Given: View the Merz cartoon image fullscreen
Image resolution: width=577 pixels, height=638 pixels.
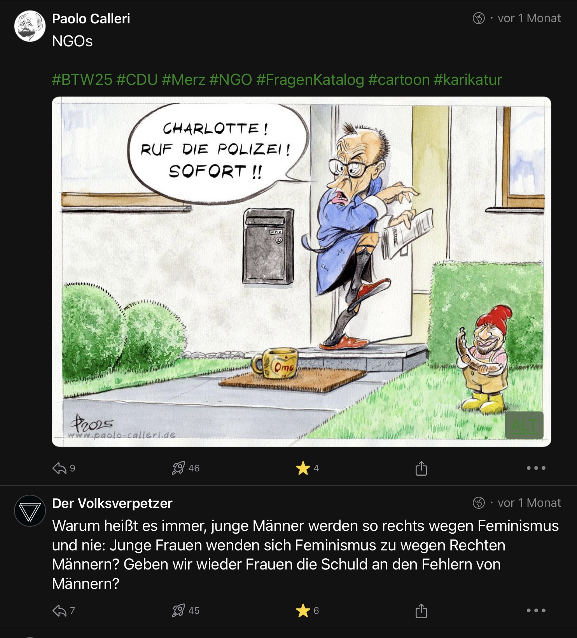Looking at the screenshot, I should [x=301, y=271].
